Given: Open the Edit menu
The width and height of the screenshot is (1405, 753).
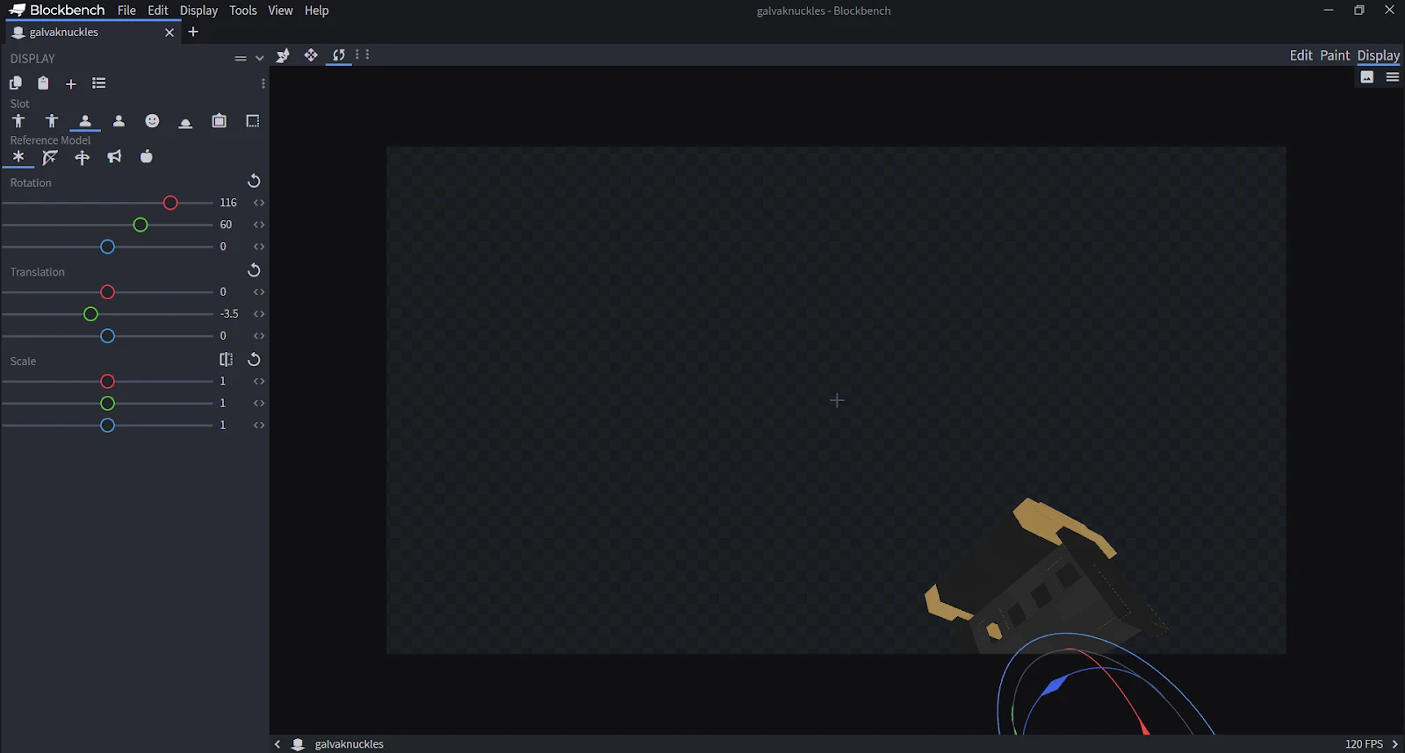Looking at the screenshot, I should (x=158, y=11).
